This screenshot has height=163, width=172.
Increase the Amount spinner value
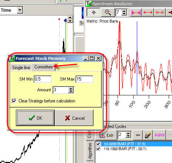71,89
